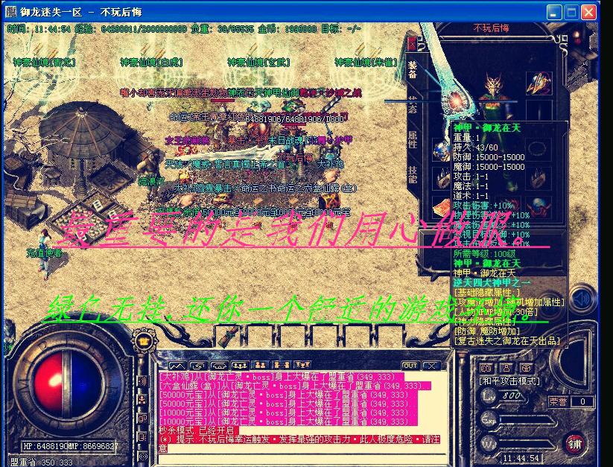Toggle the 和平攻击模式 peace attack mode

pos(510,381)
